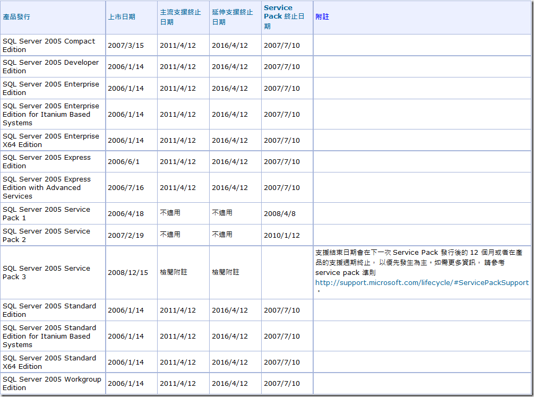The image size is (534, 397).
Task: Select the 產品發行 column header
Action: [x=16, y=16]
